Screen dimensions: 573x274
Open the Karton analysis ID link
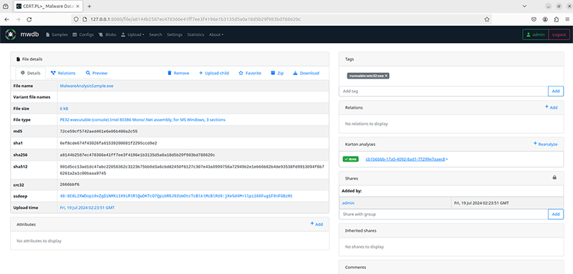pos(405,159)
